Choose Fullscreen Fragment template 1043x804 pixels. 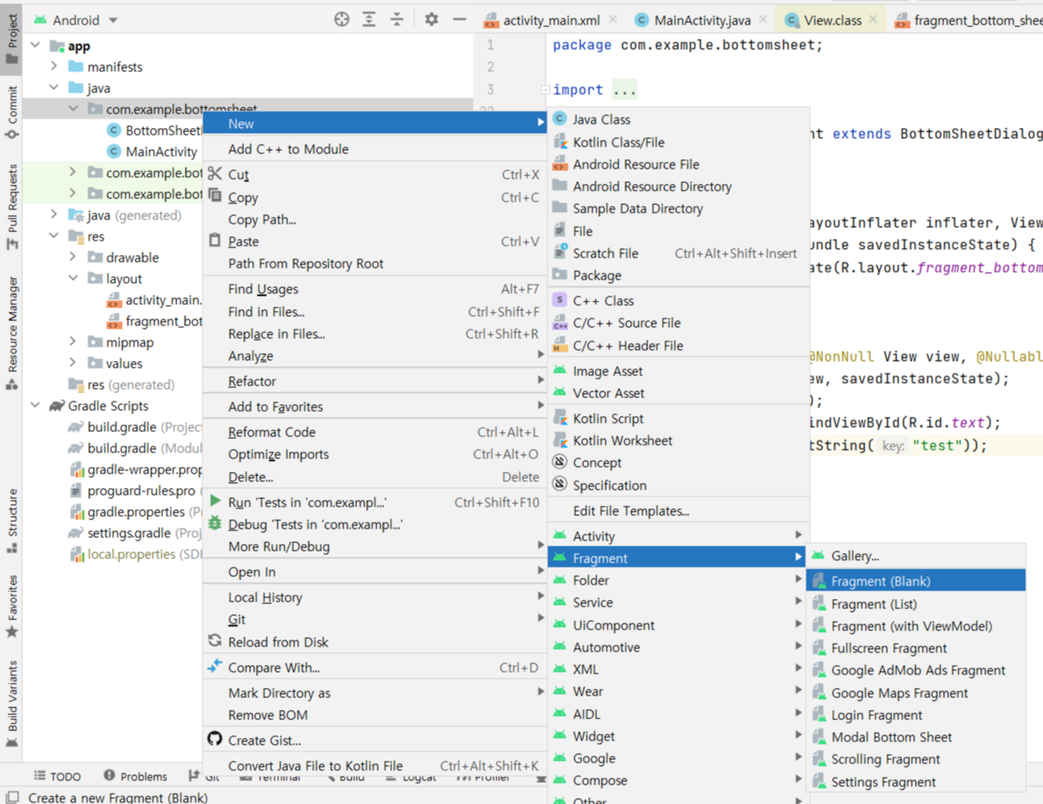(916, 648)
